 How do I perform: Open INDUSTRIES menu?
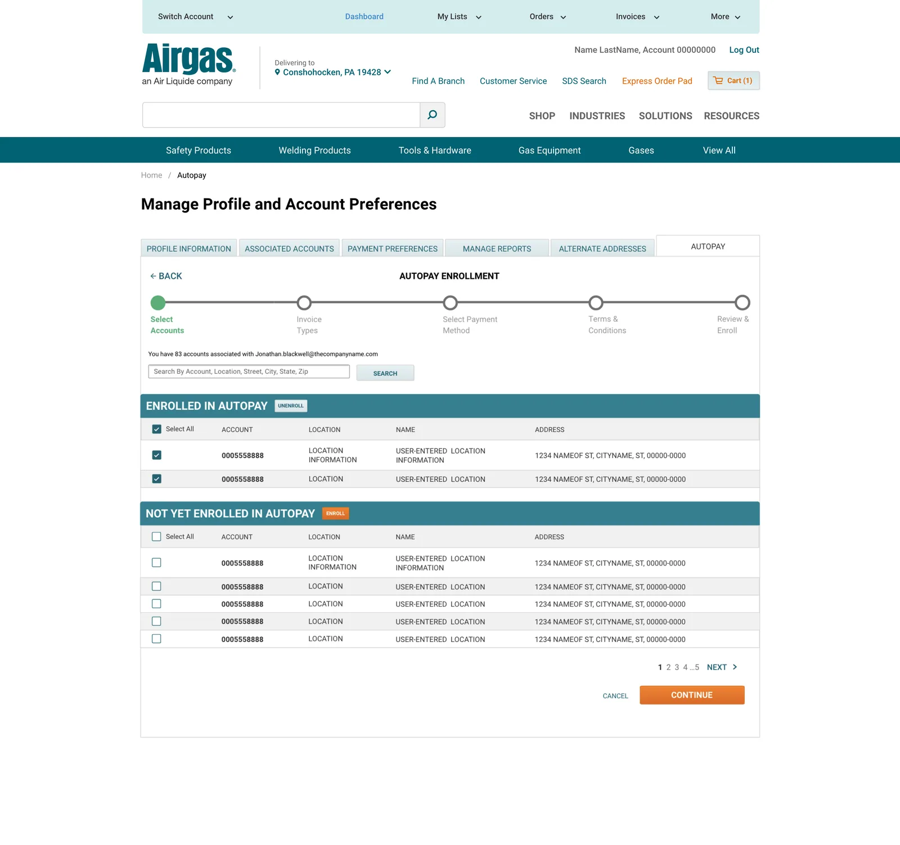[597, 116]
